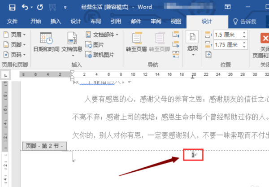Click the first line indent marker on ruler
The width and height of the screenshot is (269, 187).
tap(72, 72)
